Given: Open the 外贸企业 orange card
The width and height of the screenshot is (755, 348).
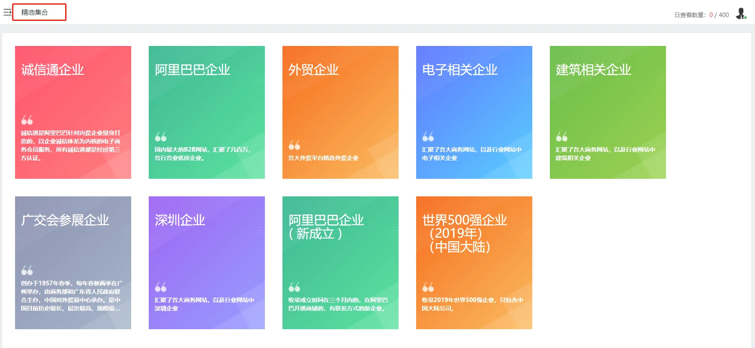Looking at the screenshot, I should (341, 112).
